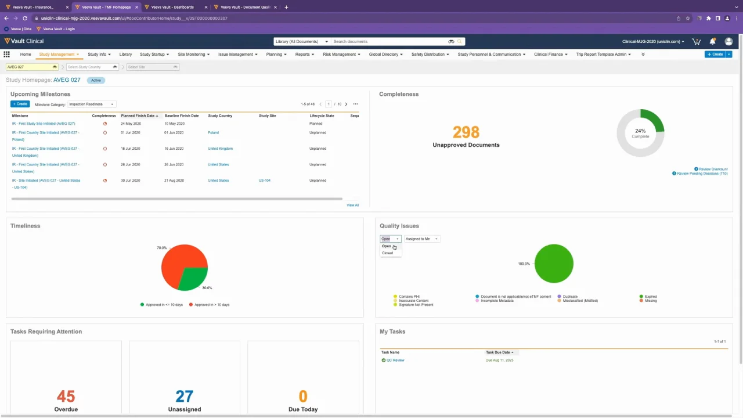743x418 pixels.
Task: Open the shopping cart icon in header
Action: tap(696, 41)
